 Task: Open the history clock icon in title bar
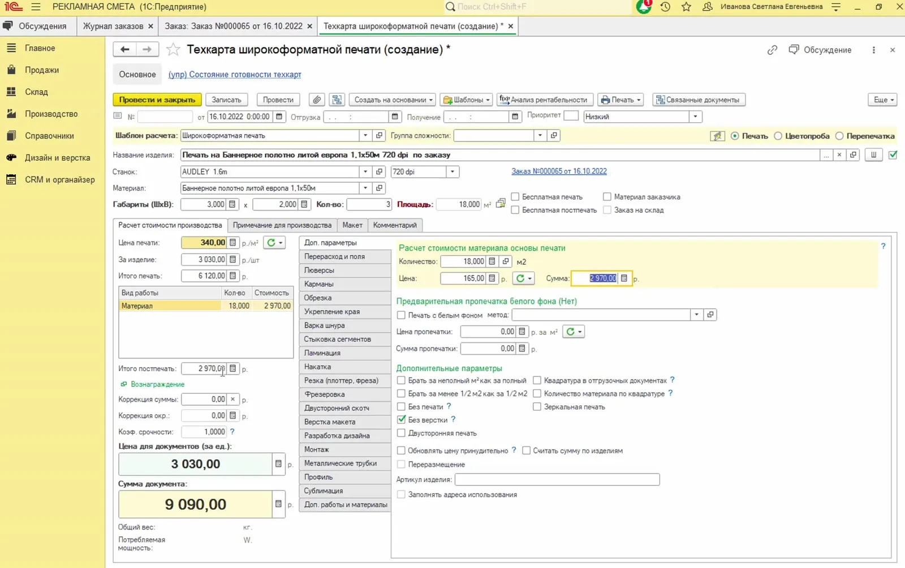[665, 7]
